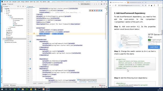163x91 pixels.
Task: Click the intention lightbulb on axon.version line
Action: [34, 34]
